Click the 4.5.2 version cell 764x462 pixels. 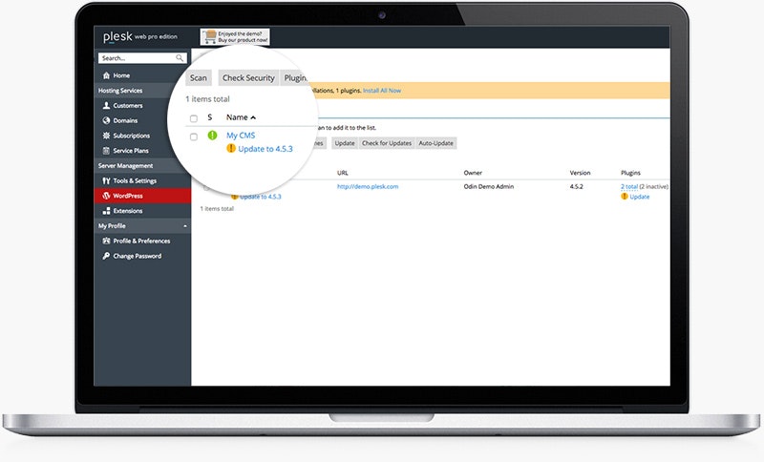pos(577,186)
